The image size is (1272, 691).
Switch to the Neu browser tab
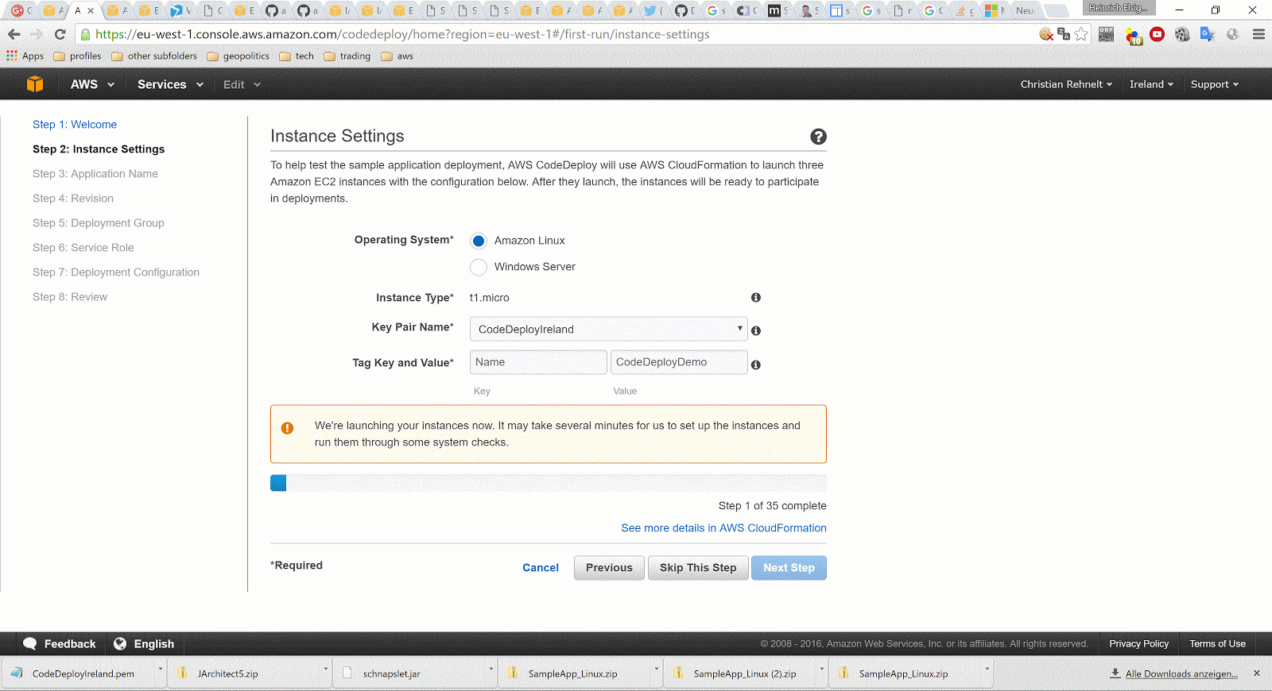(1026, 10)
